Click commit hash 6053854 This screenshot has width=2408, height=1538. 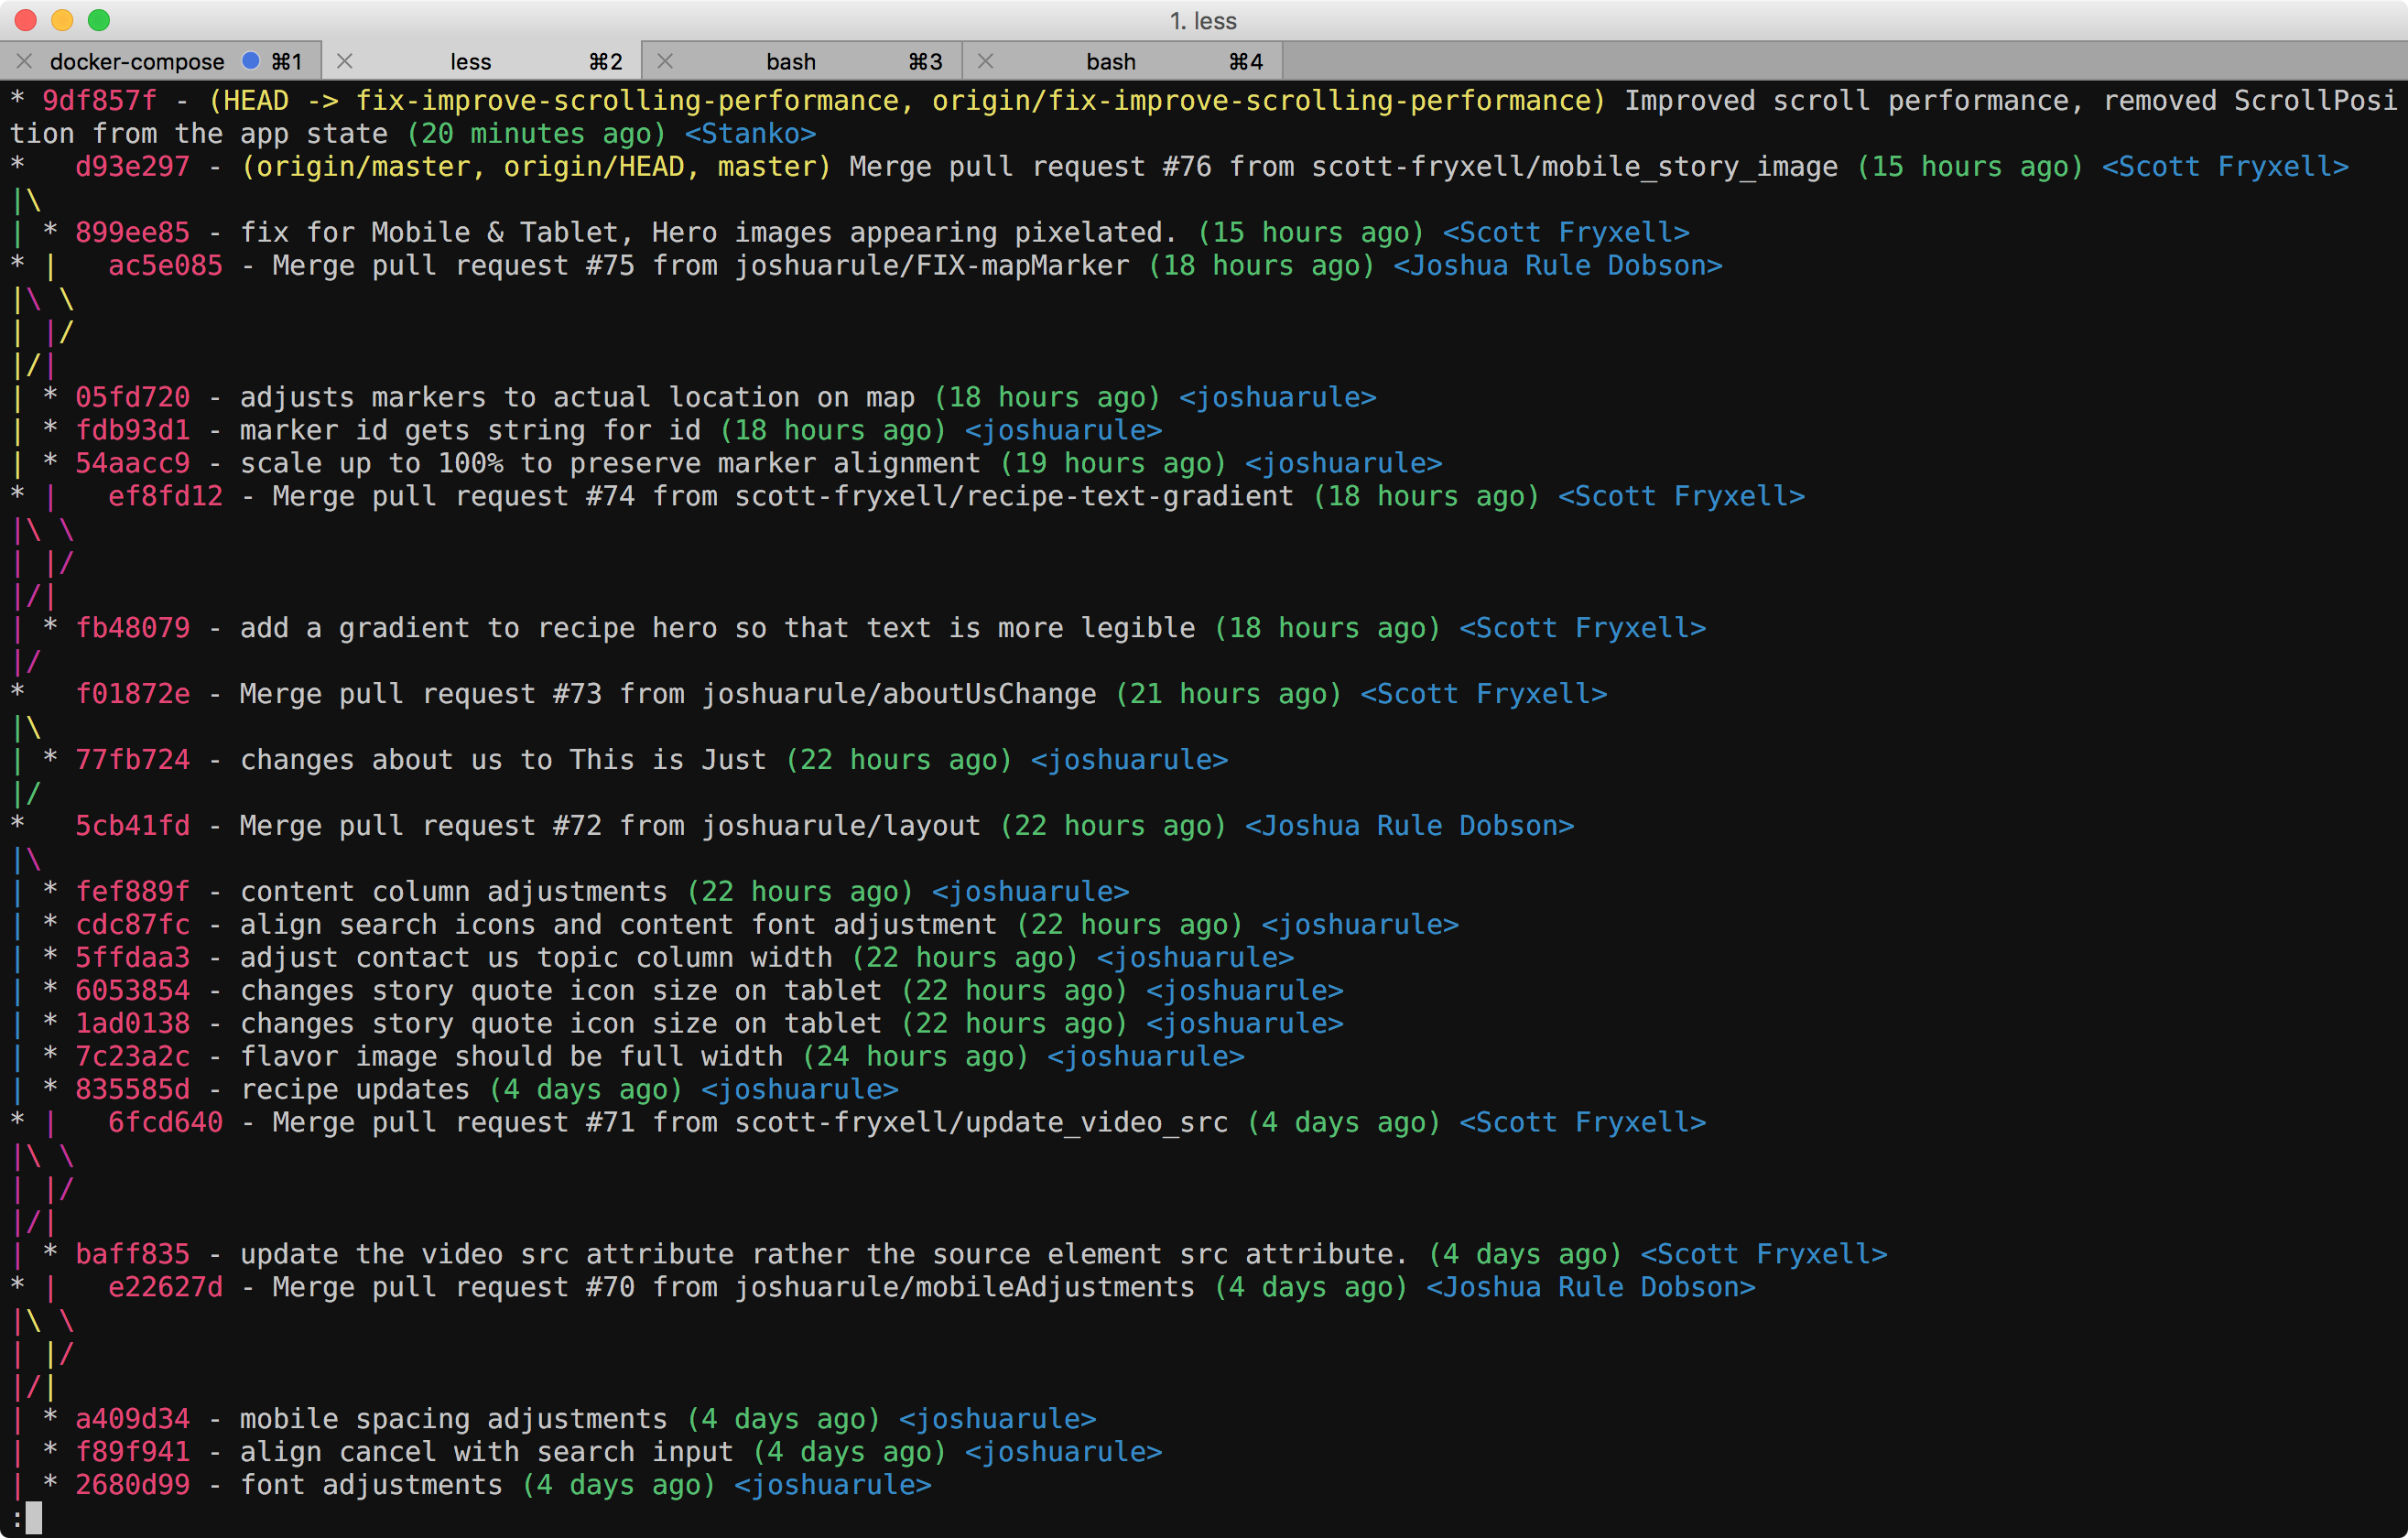tap(132, 992)
